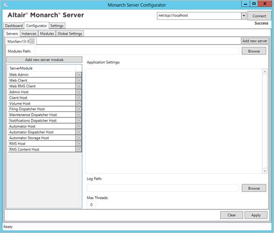
Task: Remove the Web Admin module row
Action: [x=79, y=75]
